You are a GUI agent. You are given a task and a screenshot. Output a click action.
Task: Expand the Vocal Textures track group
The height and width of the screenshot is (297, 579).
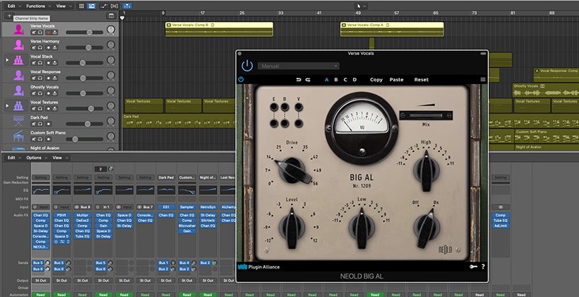[x=7, y=105]
